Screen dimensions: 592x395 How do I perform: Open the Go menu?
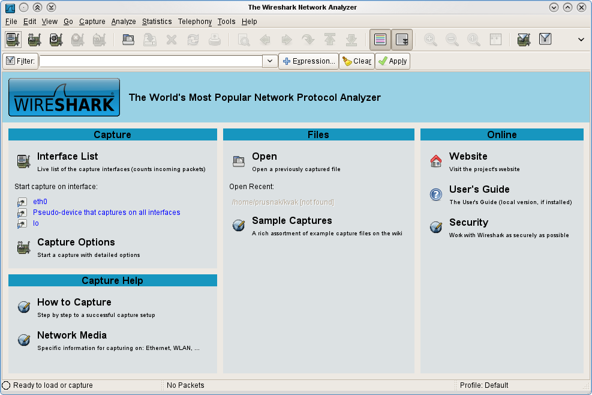click(68, 22)
